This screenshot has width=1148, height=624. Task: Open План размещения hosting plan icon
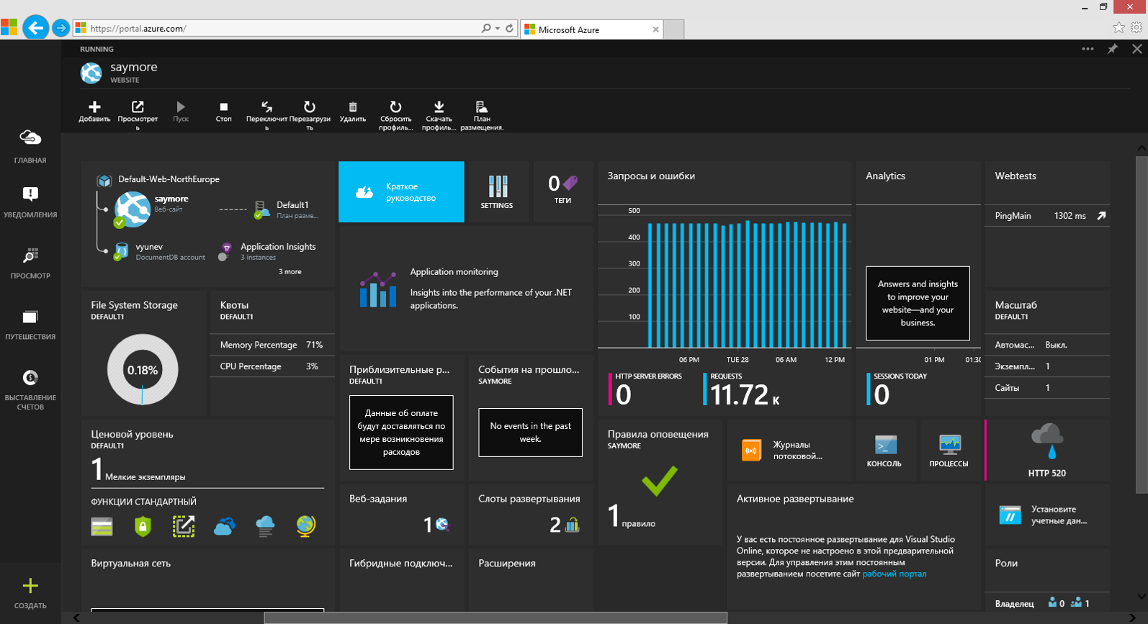(x=482, y=107)
